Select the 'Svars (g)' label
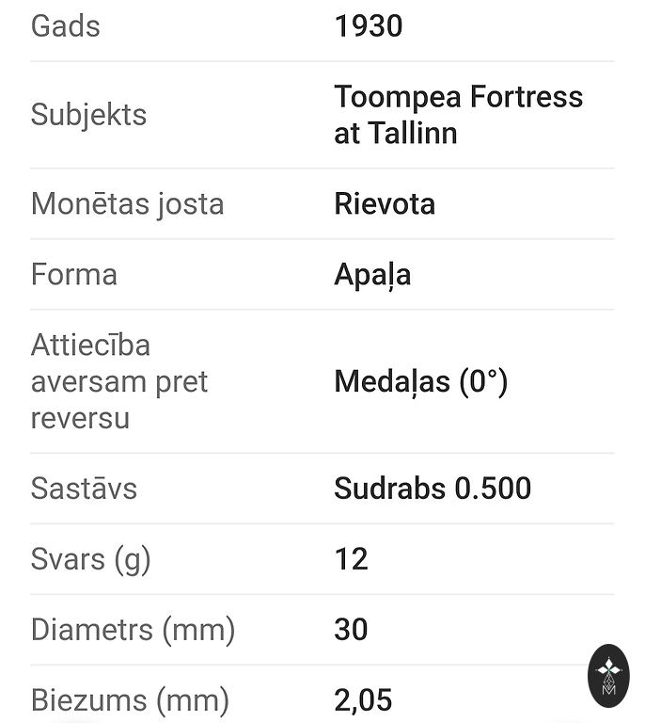 click(91, 559)
